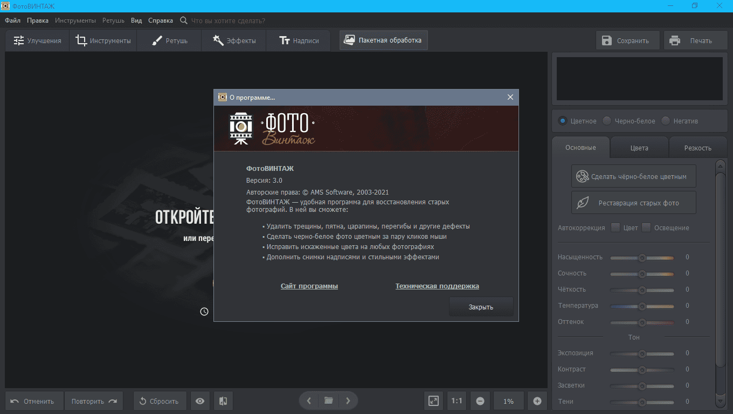Go to previous photo arrow
733x414 pixels.
309,401
